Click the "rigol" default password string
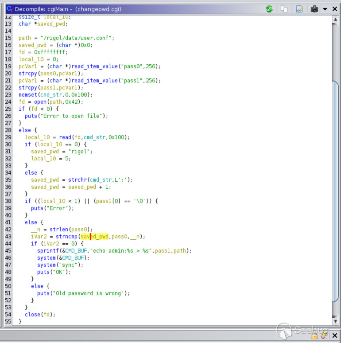Screen dimensions: 341x343 pos(79,152)
